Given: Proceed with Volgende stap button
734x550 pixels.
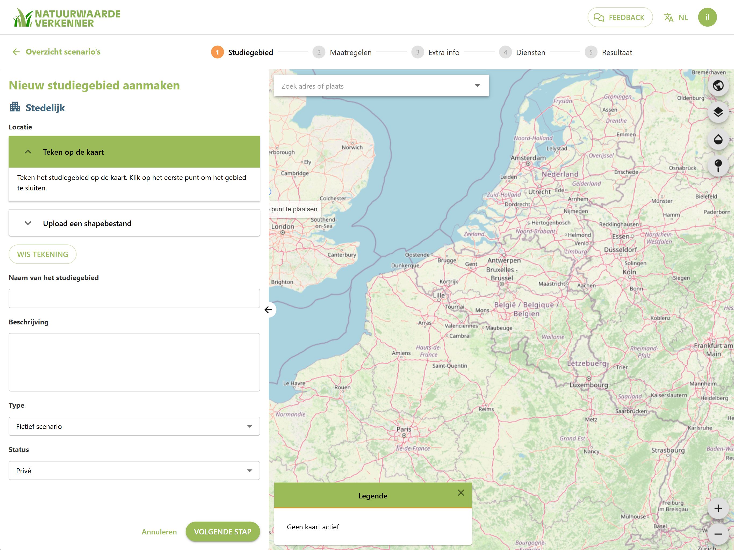Looking at the screenshot, I should [x=223, y=532].
